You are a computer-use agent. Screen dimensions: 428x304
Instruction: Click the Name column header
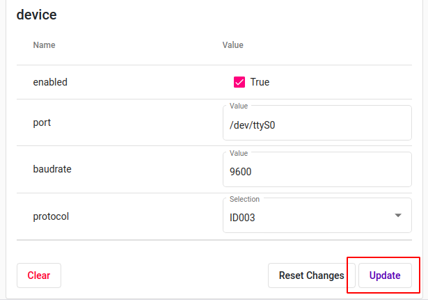point(45,45)
